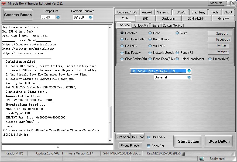Switch to the Mstar/W tab
Viewport: 237px width, 162px height.
pyautogui.click(x=223, y=18)
